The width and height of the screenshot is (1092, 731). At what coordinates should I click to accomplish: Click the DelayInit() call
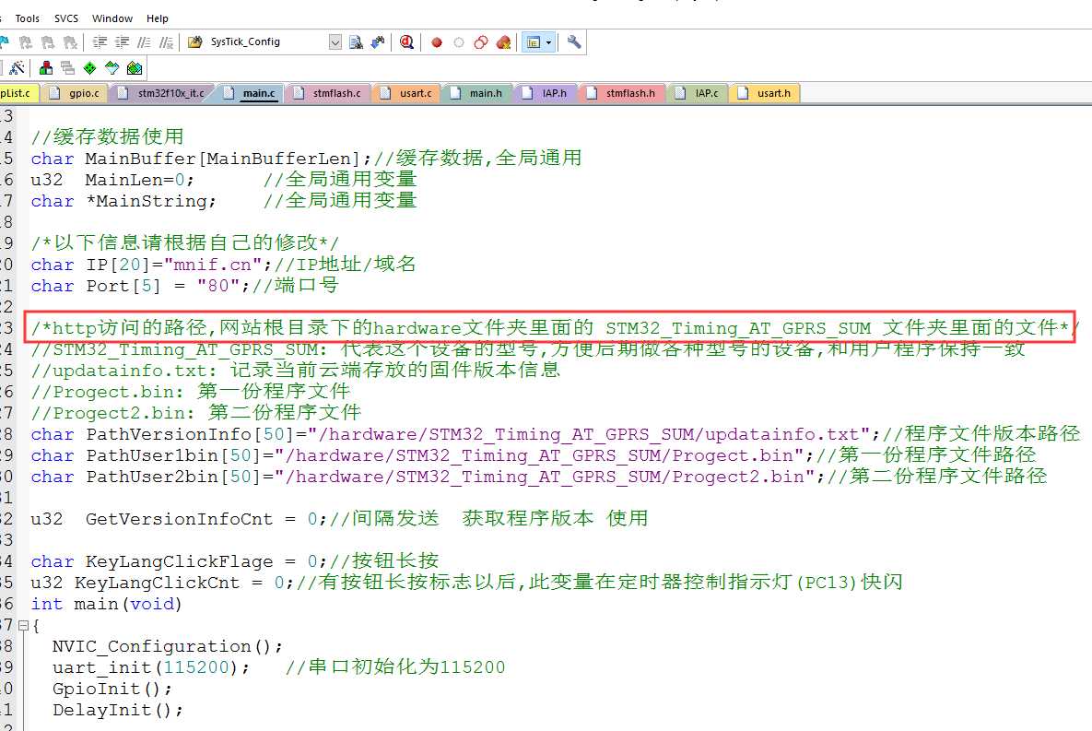[118, 710]
